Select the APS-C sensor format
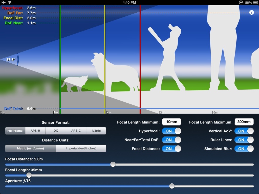259x194 pixels. pyautogui.click(x=76, y=131)
